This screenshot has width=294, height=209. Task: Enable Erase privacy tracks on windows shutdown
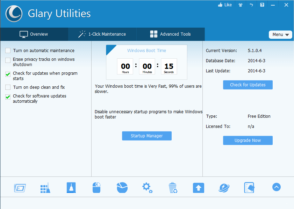[x=8, y=60]
